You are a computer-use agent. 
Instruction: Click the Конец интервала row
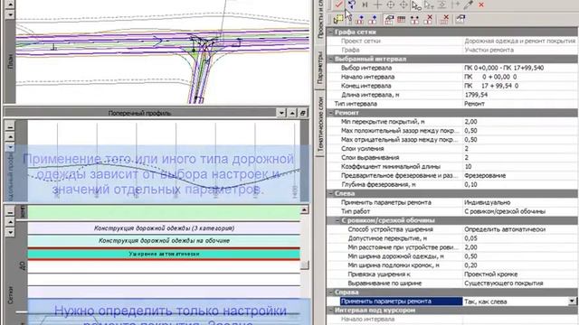pos(452,86)
